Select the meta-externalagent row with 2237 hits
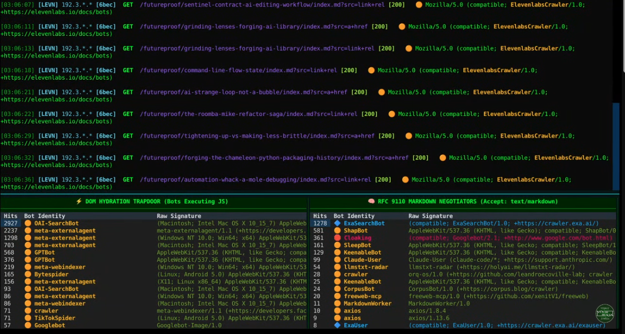Screen dimensions: 625x334 pos(154,231)
